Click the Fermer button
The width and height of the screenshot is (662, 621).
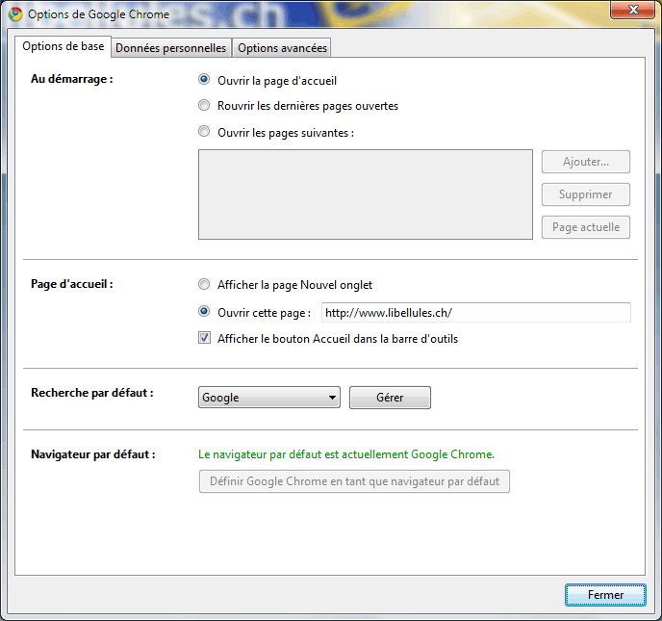605,595
